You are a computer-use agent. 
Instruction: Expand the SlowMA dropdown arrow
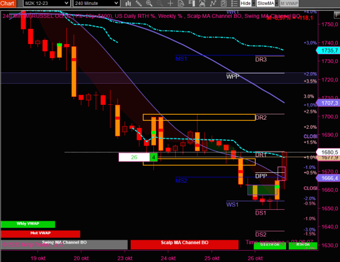(276, 3)
